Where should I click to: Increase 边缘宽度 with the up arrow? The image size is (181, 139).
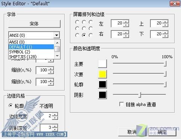tap(55, 114)
